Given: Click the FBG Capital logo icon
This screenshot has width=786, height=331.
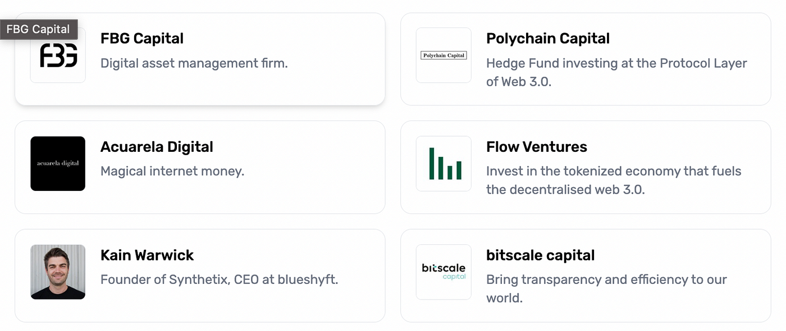Looking at the screenshot, I should click(57, 54).
